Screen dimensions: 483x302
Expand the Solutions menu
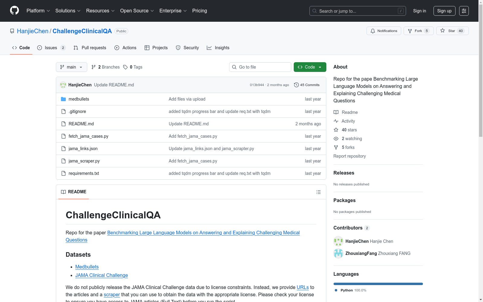click(68, 11)
